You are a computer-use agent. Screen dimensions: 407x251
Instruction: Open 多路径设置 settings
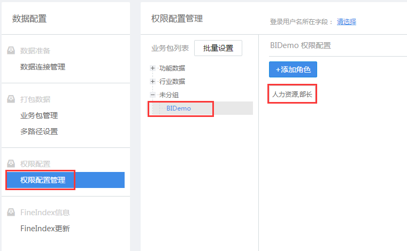point(39,131)
